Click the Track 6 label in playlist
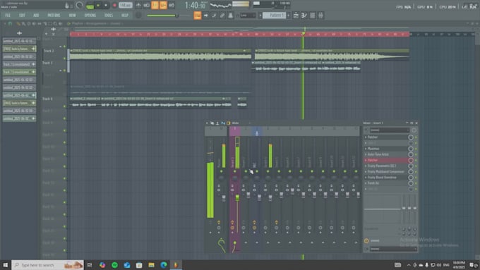 pyautogui.click(x=47, y=99)
